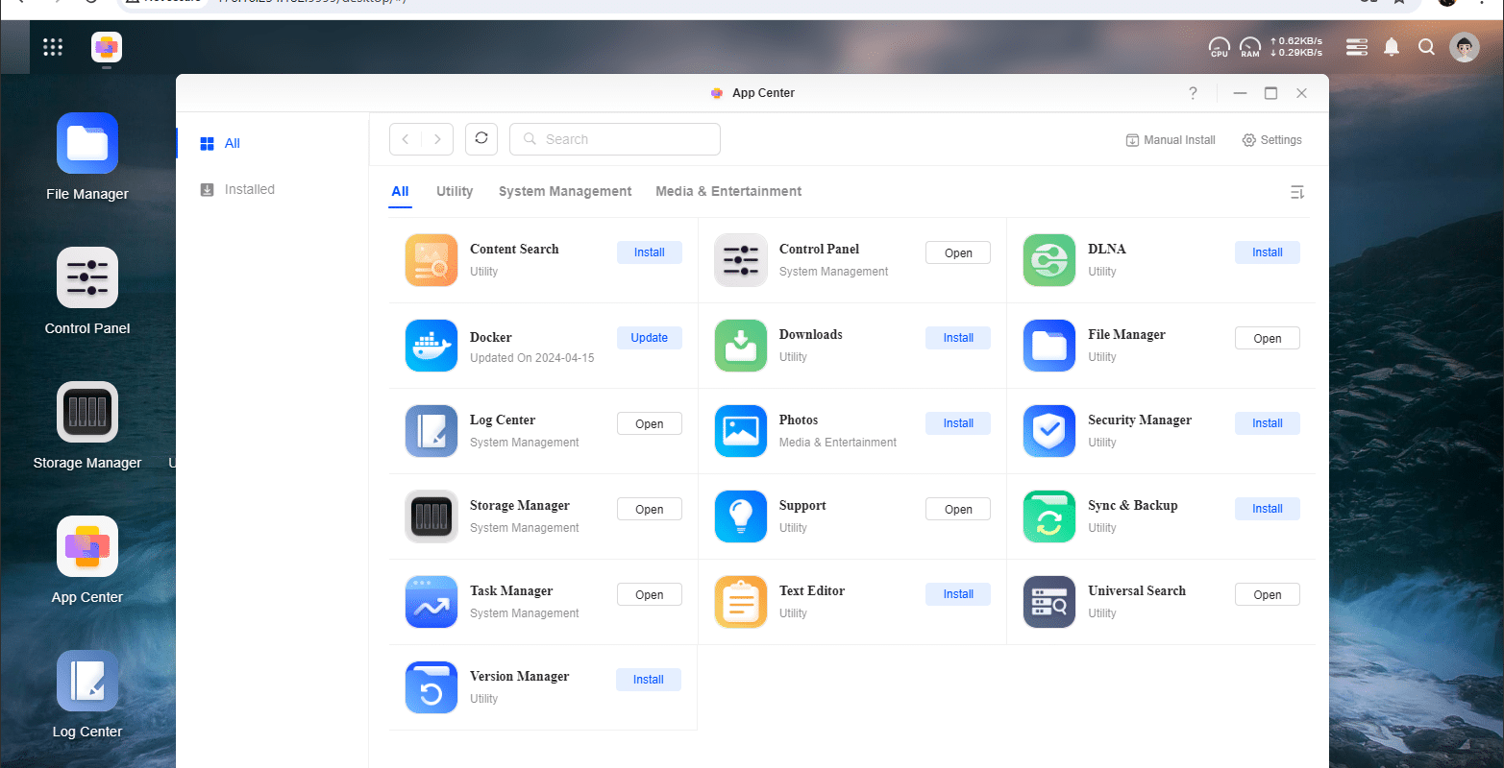Click the Version Manager app icon
Image resolution: width=1504 pixels, height=768 pixels.
(431, 687)
